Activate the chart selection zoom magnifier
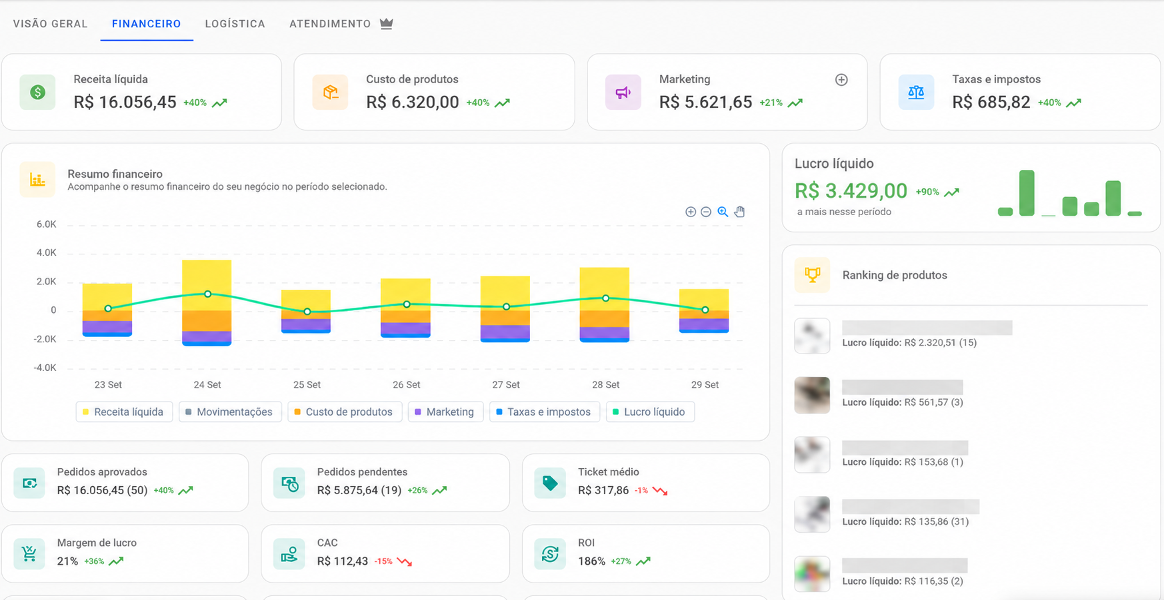The image size is (1164, 600). coord(723,212)
